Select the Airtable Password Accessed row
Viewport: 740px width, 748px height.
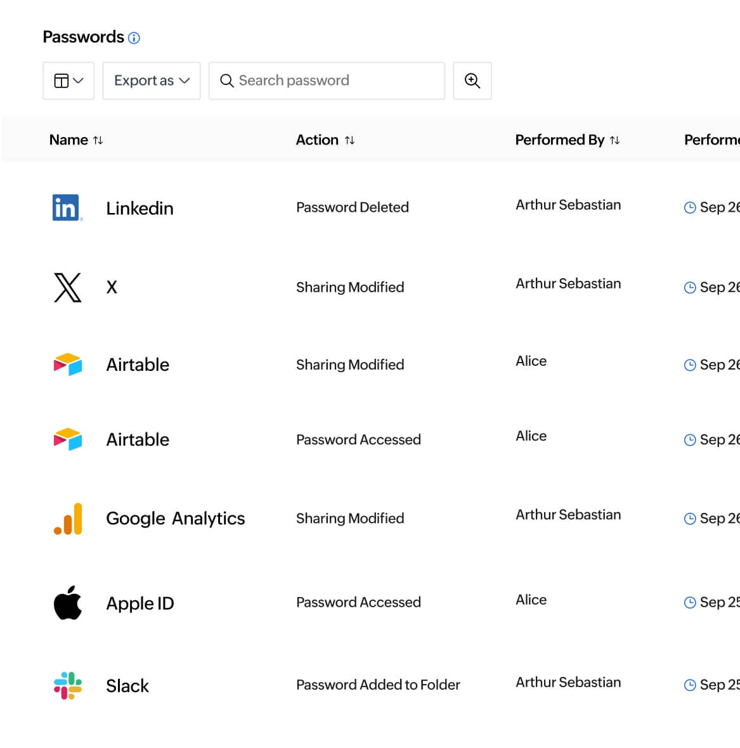tap(358, 440)
